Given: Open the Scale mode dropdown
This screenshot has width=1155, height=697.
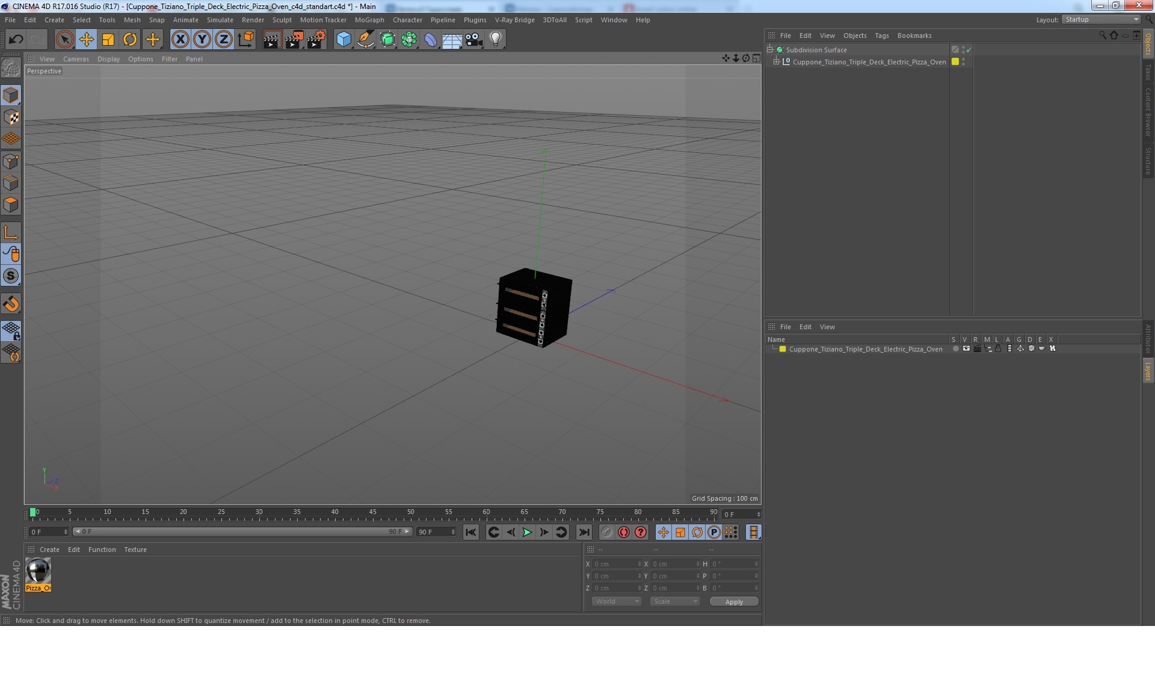Looking at the screenshot, I should click(x=675, y=601).
